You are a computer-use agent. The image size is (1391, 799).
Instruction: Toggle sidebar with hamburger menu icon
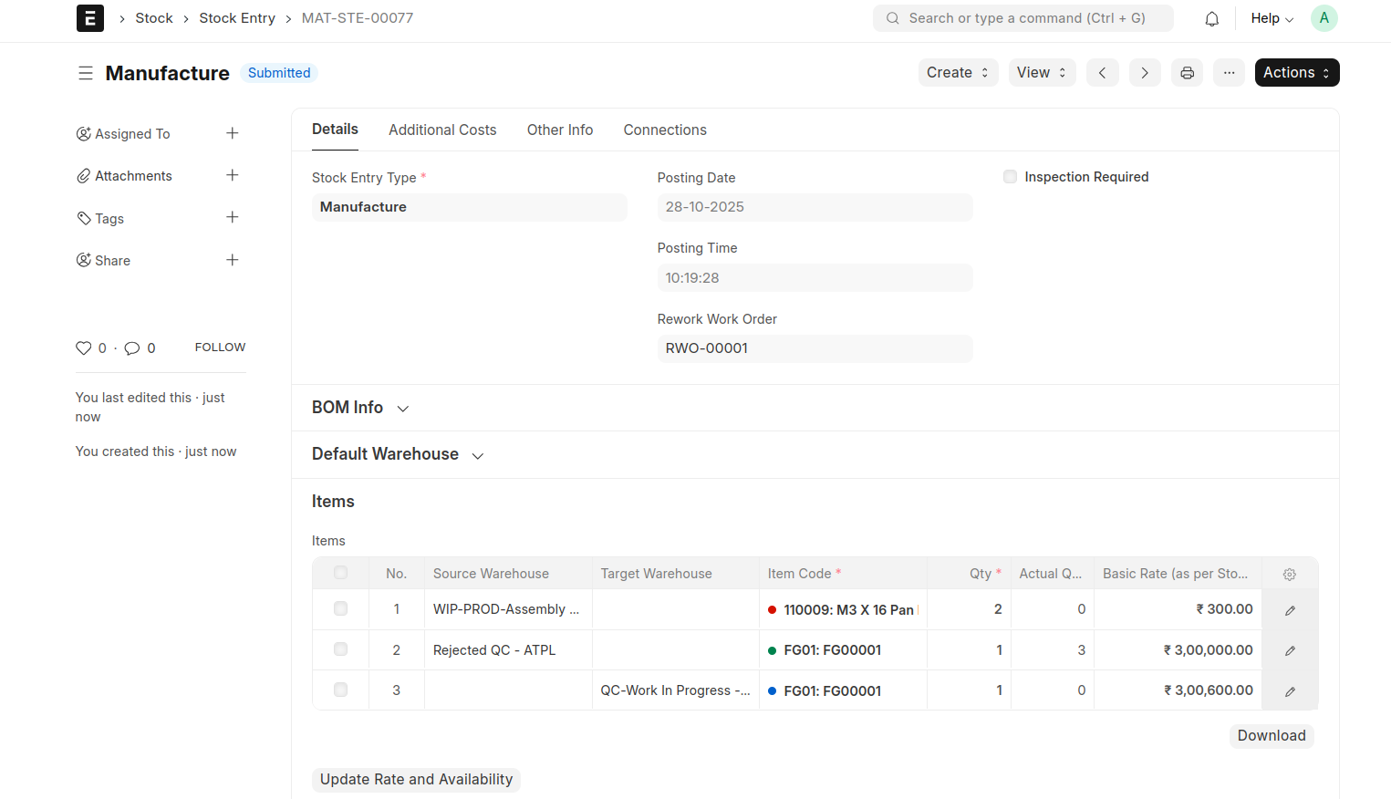point(86,73)
